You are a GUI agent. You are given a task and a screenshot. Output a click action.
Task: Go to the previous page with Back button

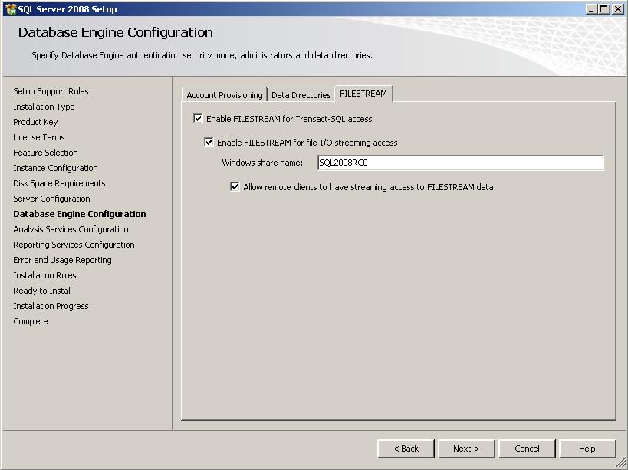(406, 449)
